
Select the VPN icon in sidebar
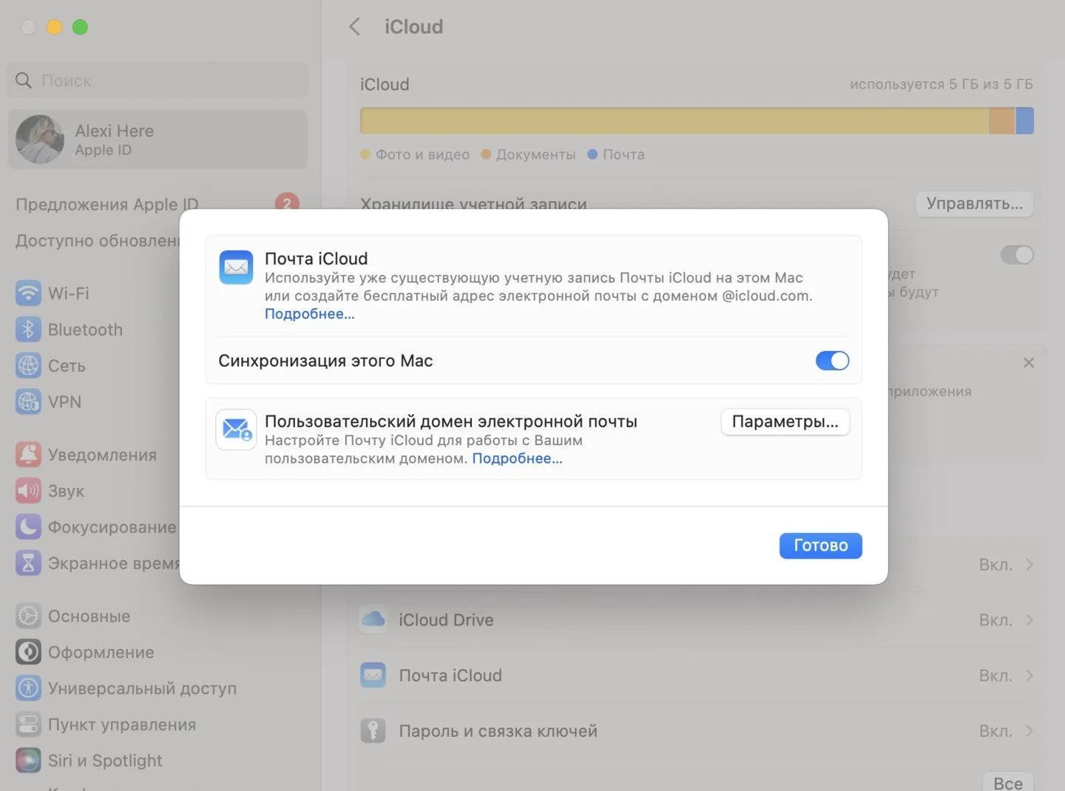coord(28,402)
